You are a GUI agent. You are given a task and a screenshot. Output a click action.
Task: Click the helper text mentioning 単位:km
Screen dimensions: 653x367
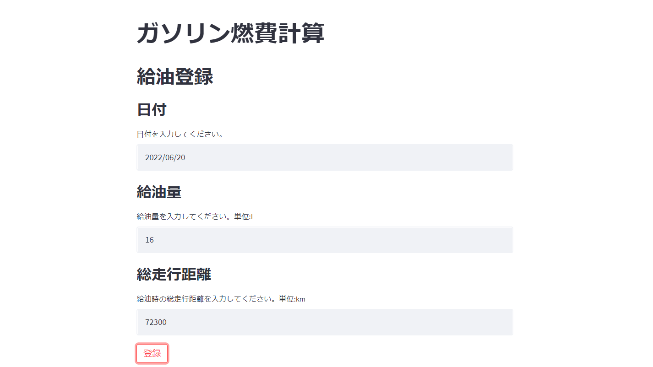pos(221,299)
